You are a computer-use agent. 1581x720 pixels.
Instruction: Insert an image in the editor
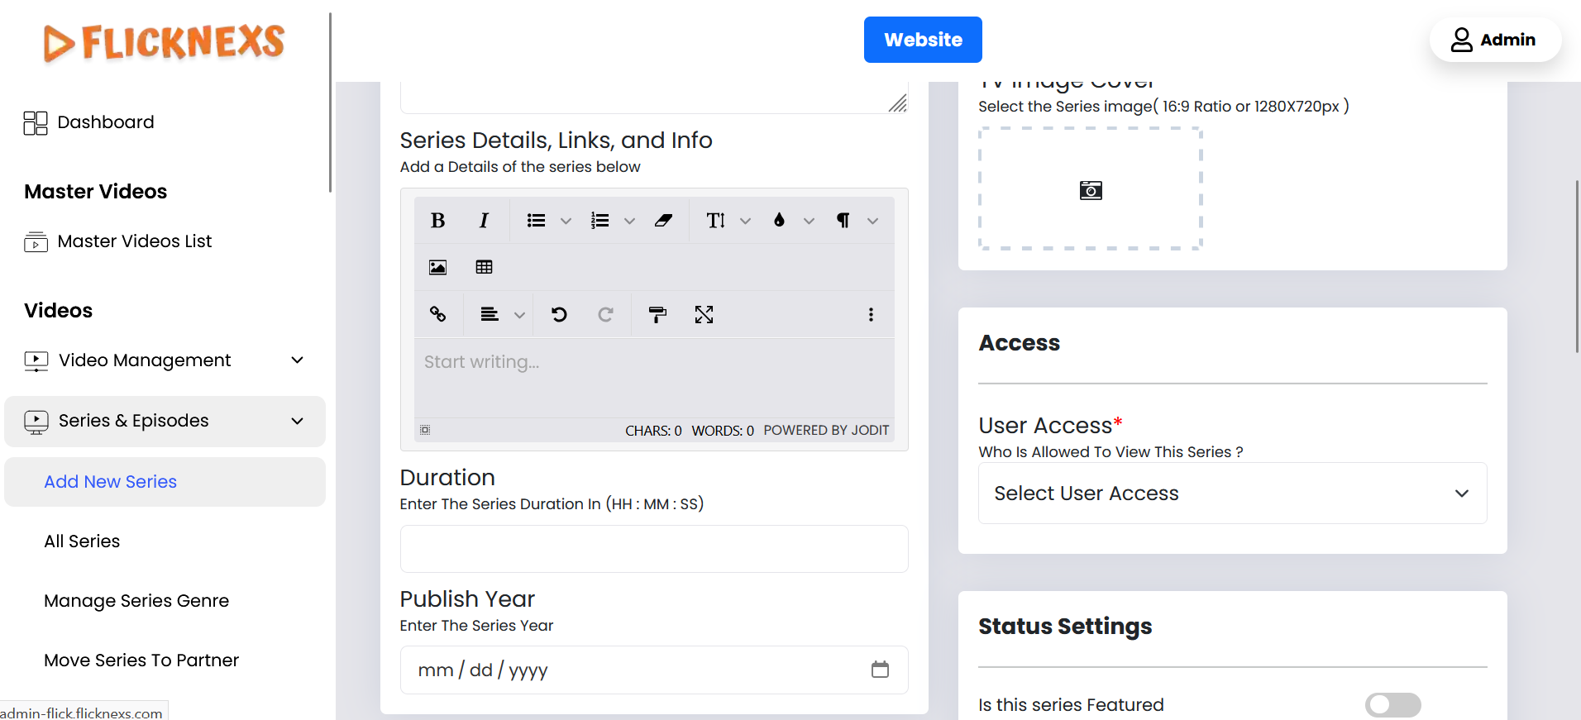click(x=438, y=267)
